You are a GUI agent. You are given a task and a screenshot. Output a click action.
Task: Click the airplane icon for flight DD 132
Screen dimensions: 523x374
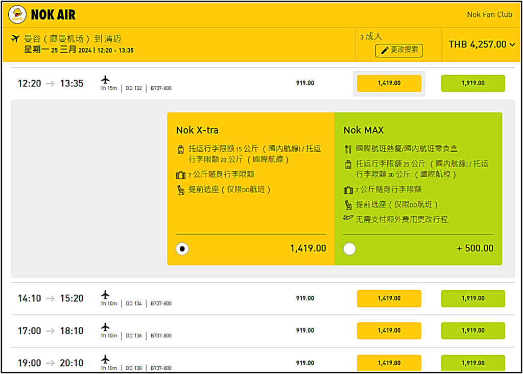coord(105,80)
